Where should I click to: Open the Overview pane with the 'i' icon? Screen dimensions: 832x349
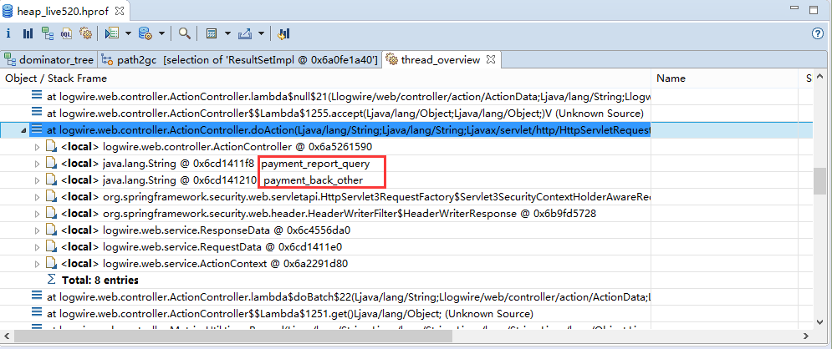[8, 34]
